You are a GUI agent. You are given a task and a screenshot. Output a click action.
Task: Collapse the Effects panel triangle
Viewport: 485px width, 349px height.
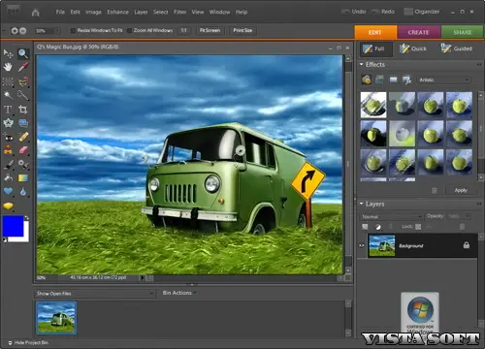point(362,65)
